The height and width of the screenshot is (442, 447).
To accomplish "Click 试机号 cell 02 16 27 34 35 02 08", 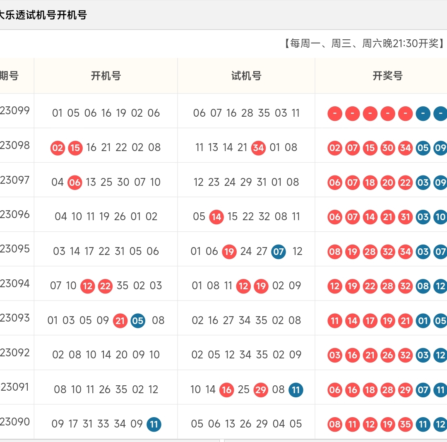I will click(246, 320).
